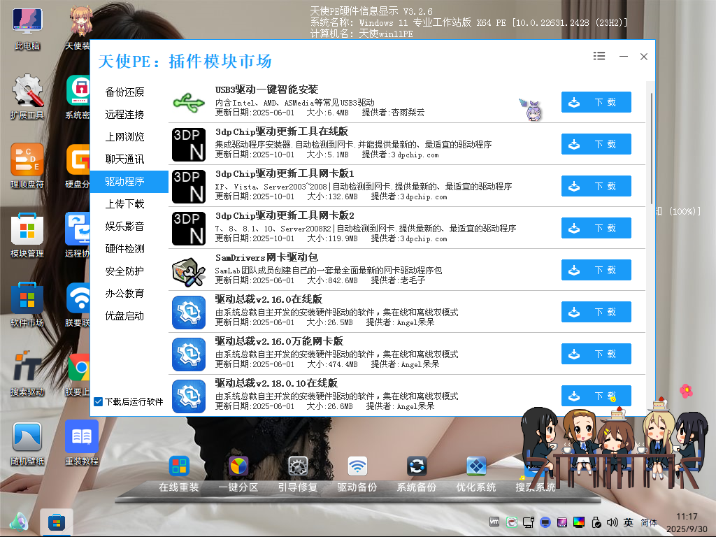Download 3dpChip驱动更新工具在线版

coord(596,144)
